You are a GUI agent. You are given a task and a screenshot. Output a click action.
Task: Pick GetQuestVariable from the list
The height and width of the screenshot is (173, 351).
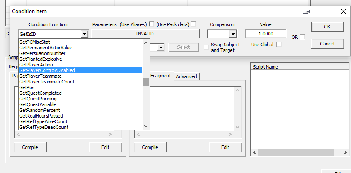point(80,104)
